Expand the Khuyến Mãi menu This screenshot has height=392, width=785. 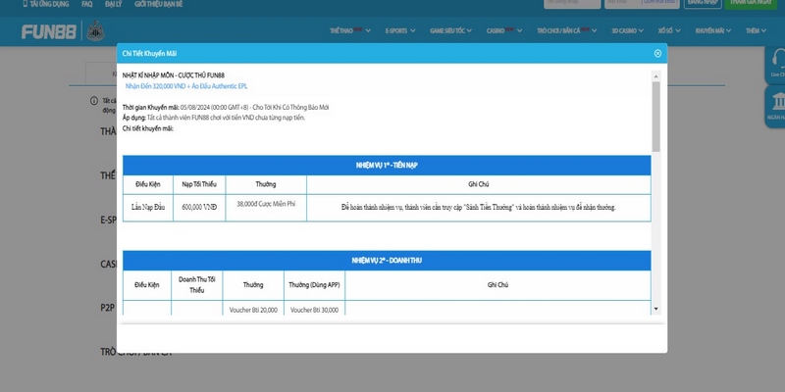(x=713, y=31)
